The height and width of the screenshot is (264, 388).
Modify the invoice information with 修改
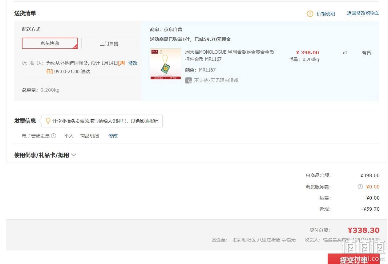pyautogui.click(x=113, y=136)
